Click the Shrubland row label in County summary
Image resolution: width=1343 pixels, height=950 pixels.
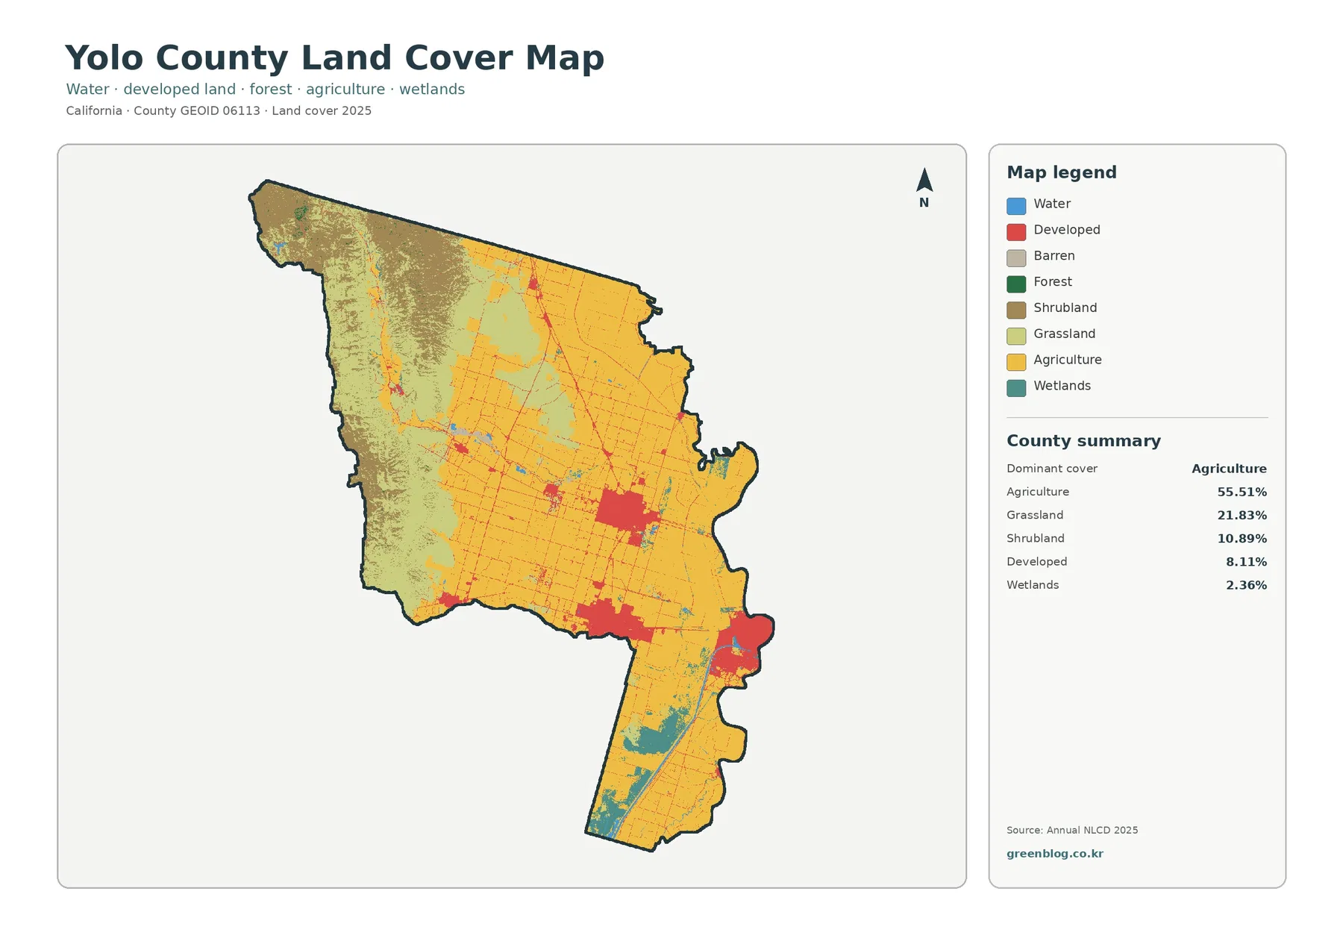click(x=1036, y=538)
